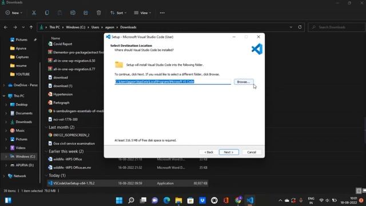This screenshot has height=206, width=366.
Task: Open the Chat app on taskbar
Action: coord(155,200)
